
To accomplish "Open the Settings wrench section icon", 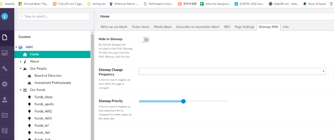I will coord(5,68).
